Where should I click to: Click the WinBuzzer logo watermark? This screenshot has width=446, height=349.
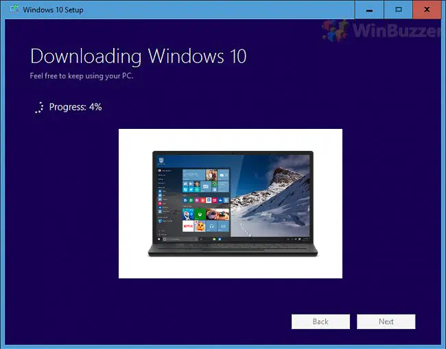pyautogui.click(x=381, y=29)
